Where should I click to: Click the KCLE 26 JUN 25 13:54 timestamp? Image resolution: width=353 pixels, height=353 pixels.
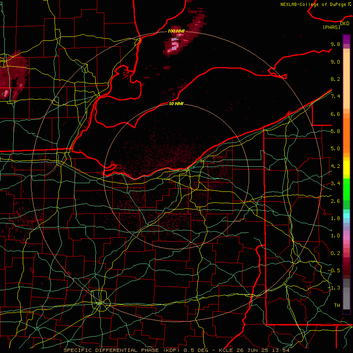[x=254, y=350]
